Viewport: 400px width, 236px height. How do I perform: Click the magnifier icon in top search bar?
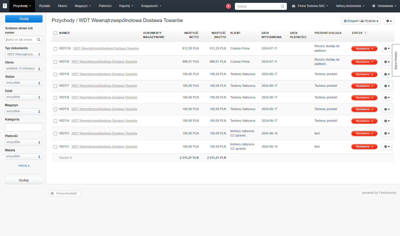click(283, 6)
